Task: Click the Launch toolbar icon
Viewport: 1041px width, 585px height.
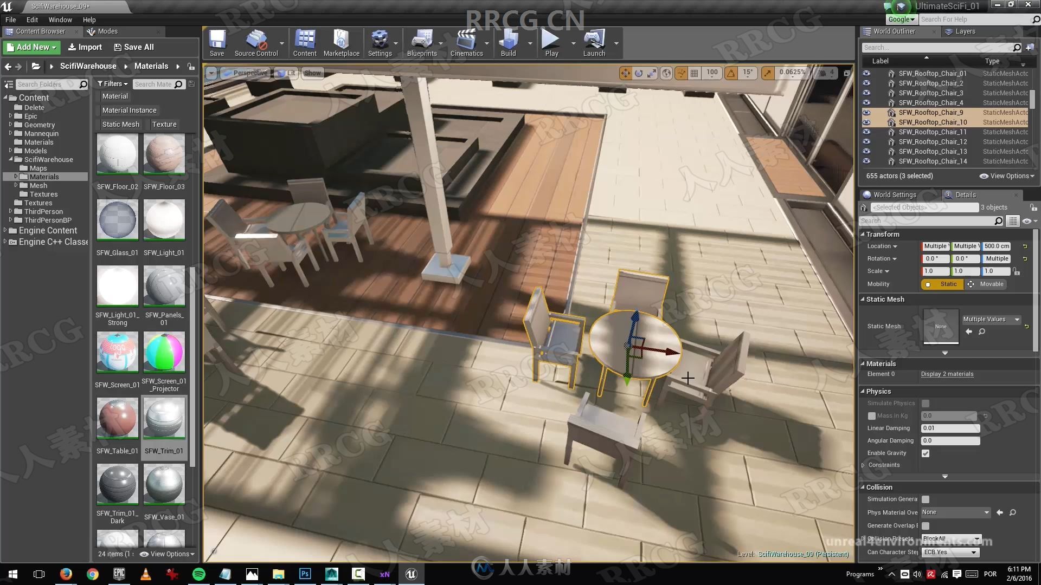Action: (x=594, y=44)
